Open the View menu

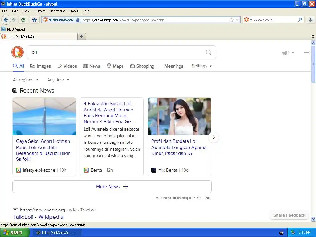coord(26,11)
